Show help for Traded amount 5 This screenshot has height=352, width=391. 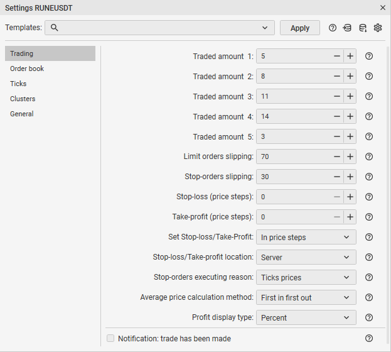pos(369,136)
